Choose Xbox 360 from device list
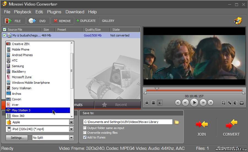 pyautogui.click(x=38, y=116)
